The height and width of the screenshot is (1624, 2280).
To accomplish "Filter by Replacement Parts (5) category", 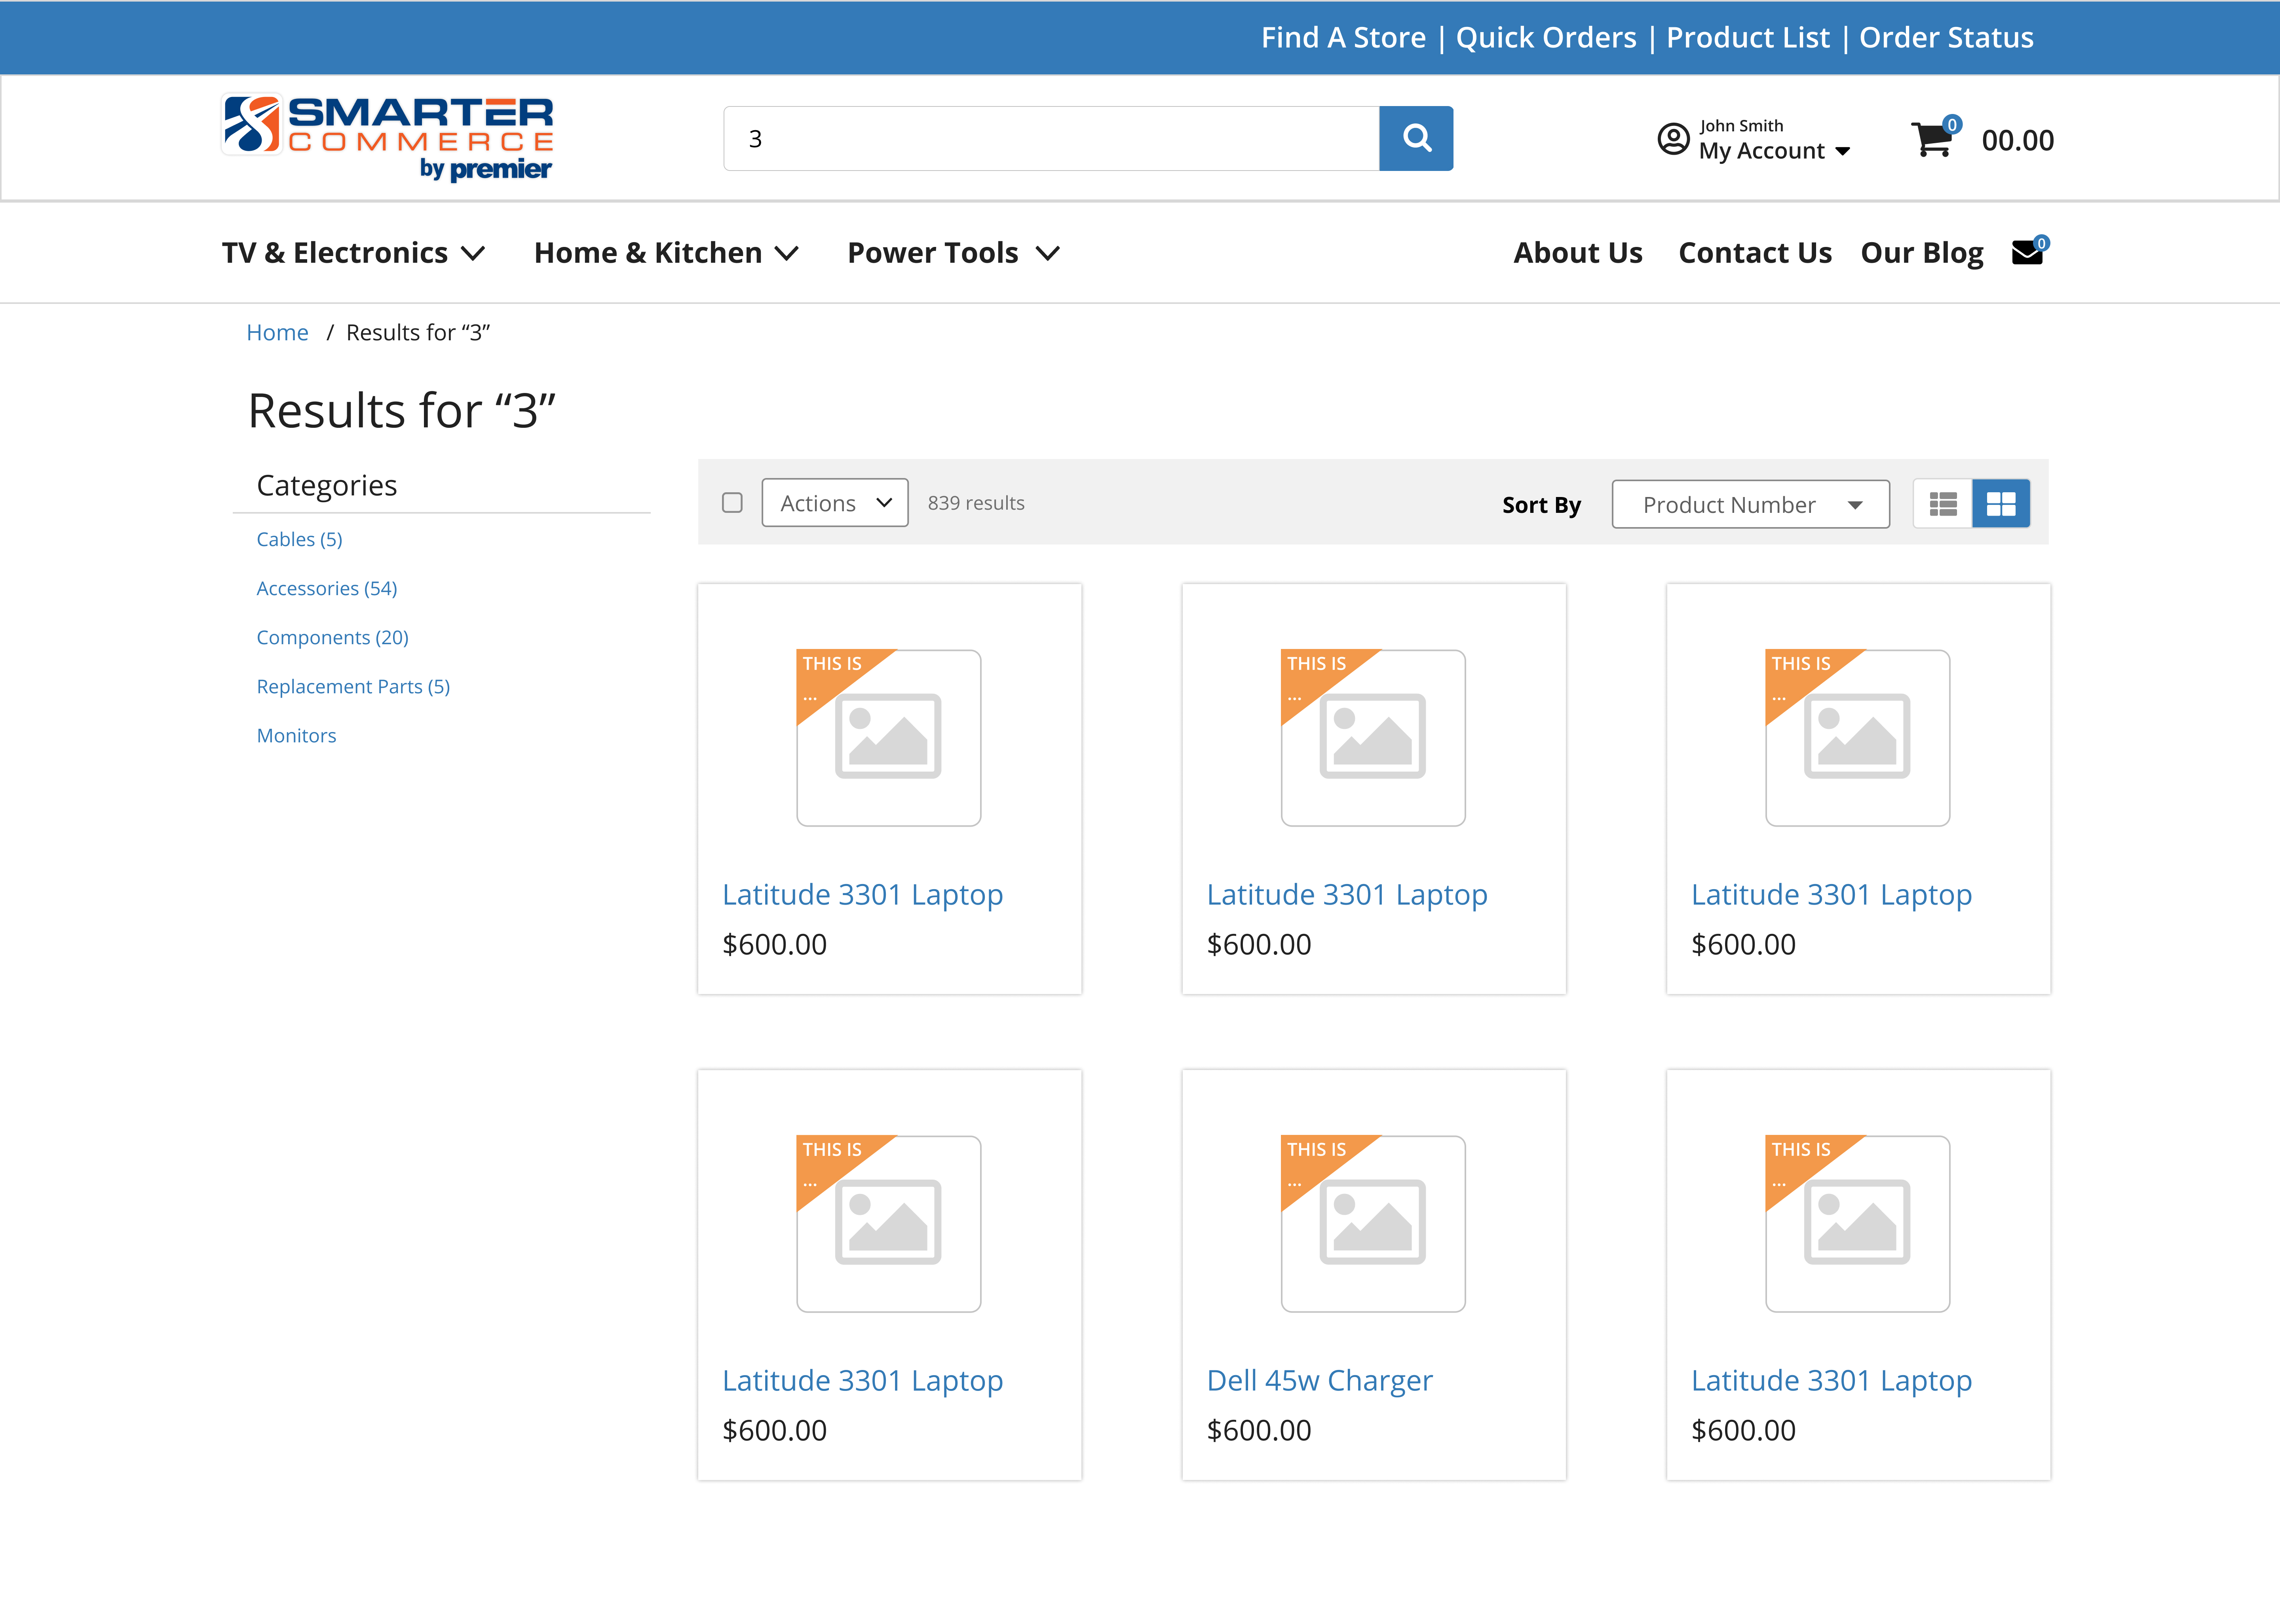I will click(353, 686).
